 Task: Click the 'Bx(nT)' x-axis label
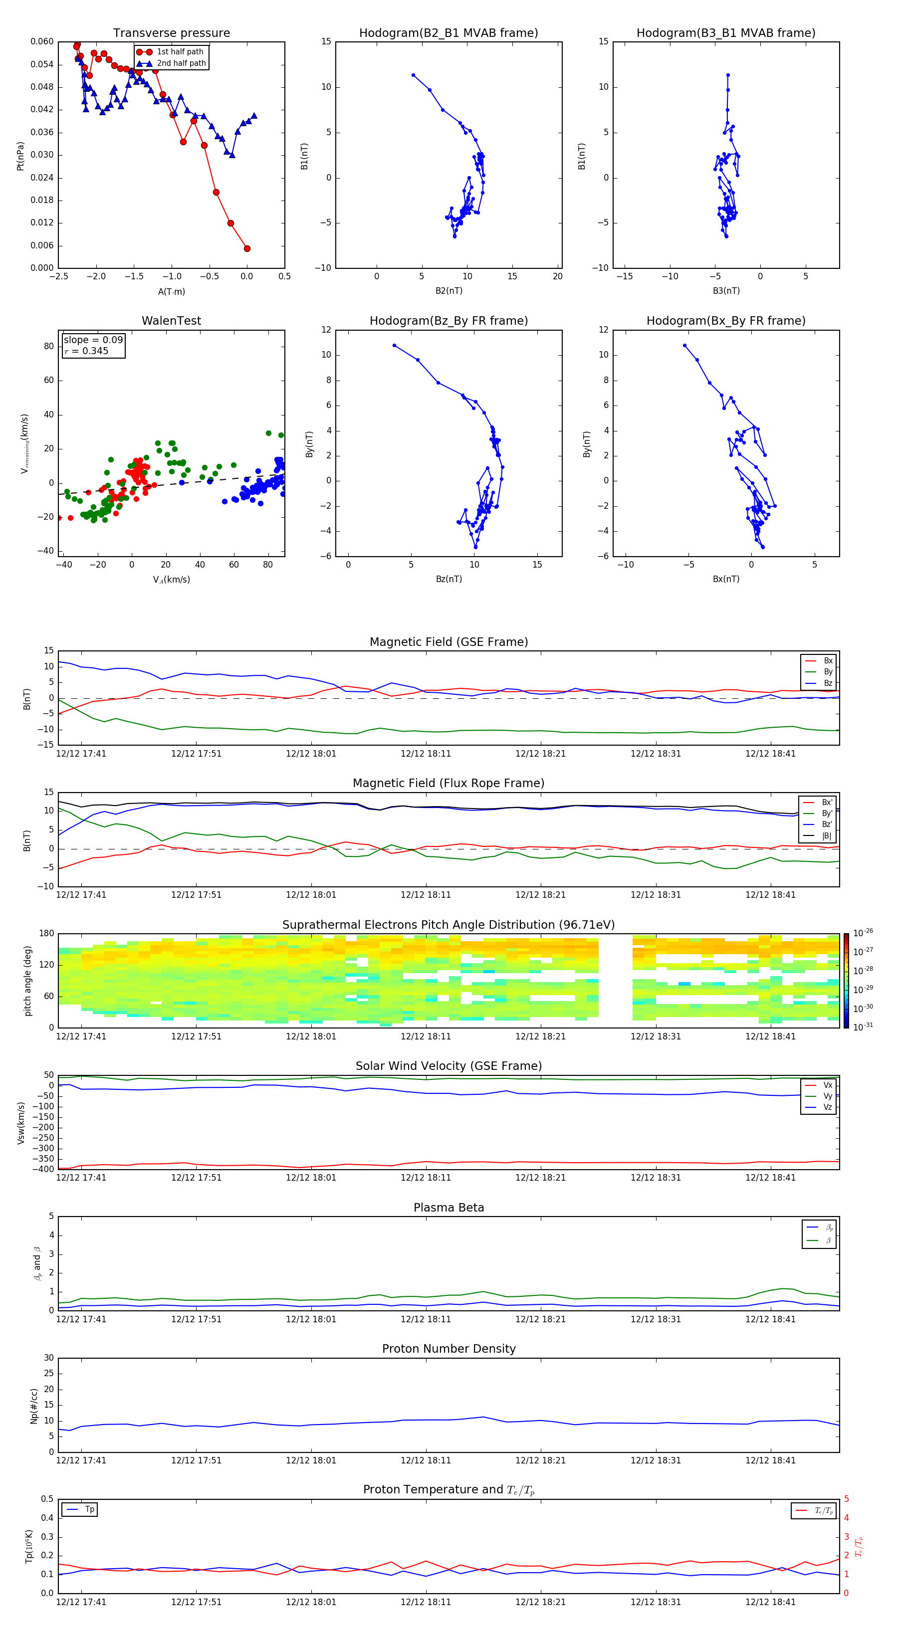coord(726,579)
